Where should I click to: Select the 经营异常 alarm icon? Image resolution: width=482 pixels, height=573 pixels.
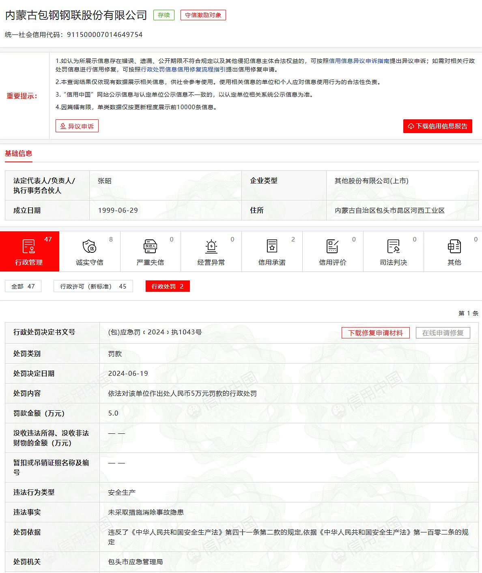tap(211, 246)
